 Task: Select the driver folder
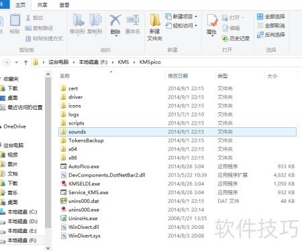75,97
